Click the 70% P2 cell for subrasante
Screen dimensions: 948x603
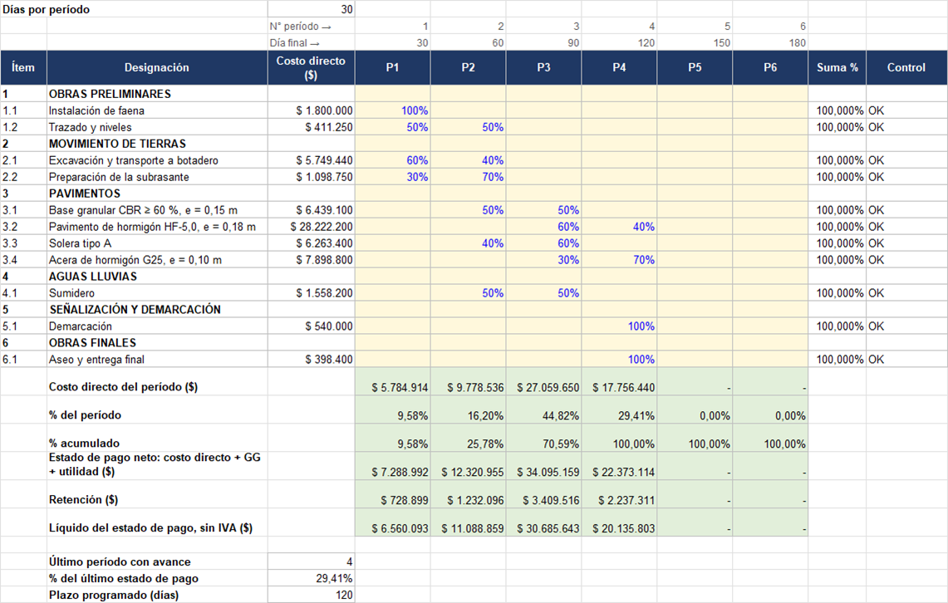click(x=468, y=177)
